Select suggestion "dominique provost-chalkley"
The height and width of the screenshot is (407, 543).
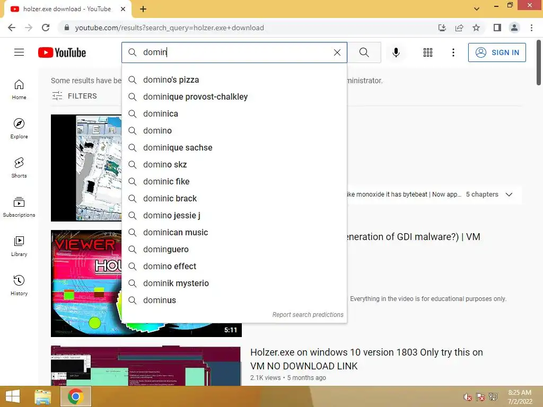coord(234,96)
